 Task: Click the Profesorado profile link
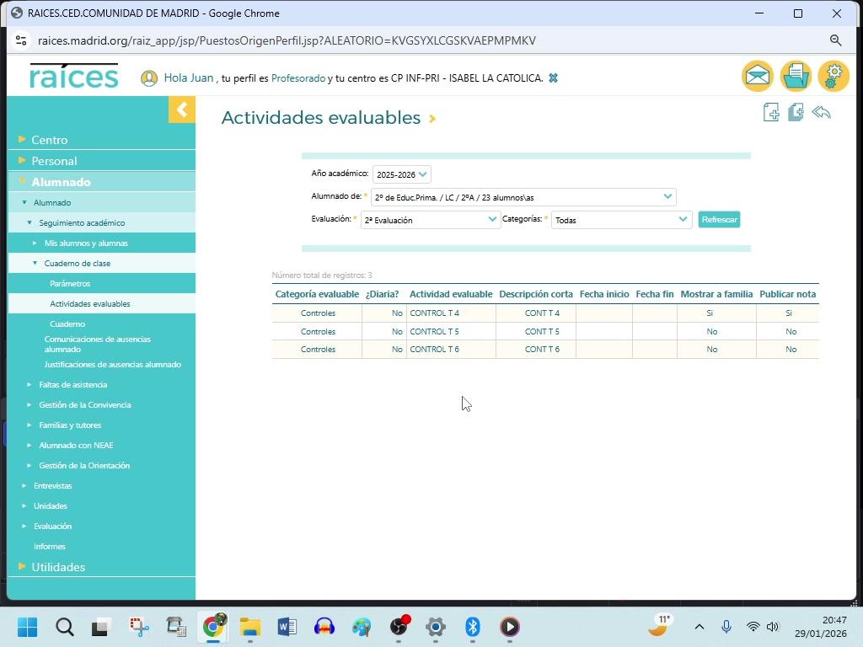click(x=298, y=78)
